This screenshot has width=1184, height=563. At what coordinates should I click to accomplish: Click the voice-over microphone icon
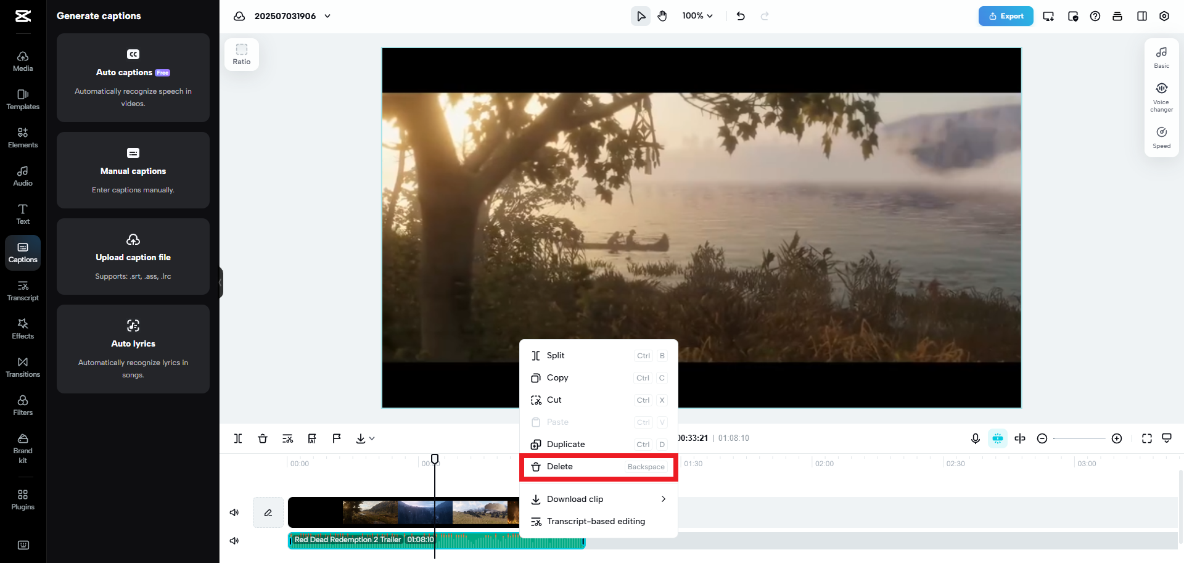click(976, 438)
